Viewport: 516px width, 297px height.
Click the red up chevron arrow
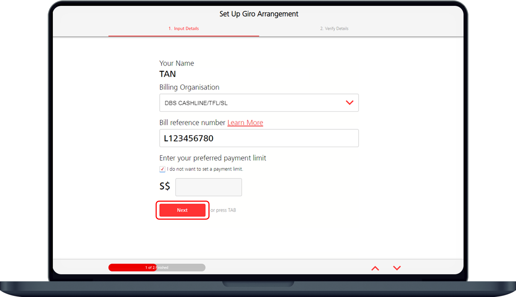tap(375, 268)
